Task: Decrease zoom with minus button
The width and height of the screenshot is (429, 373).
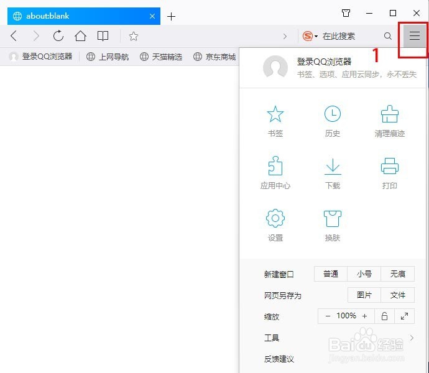Action: 328,316
